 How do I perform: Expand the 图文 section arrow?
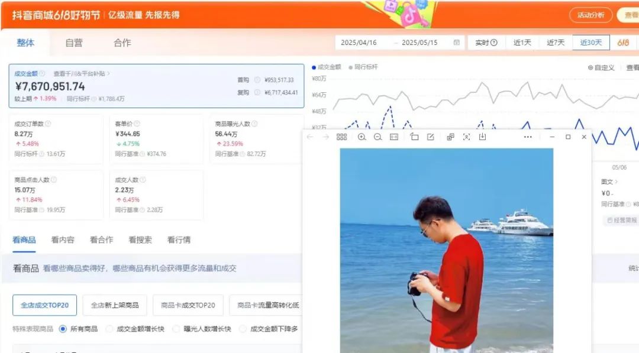click(x=616, y=182)
